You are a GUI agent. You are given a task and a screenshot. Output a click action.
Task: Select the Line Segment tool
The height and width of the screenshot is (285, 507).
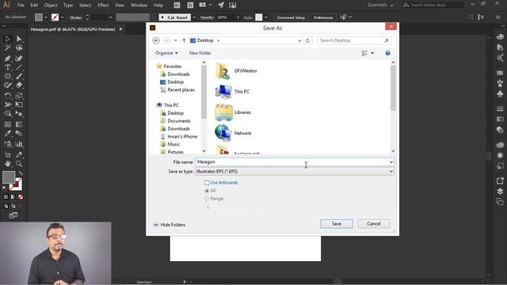(19, 67)
